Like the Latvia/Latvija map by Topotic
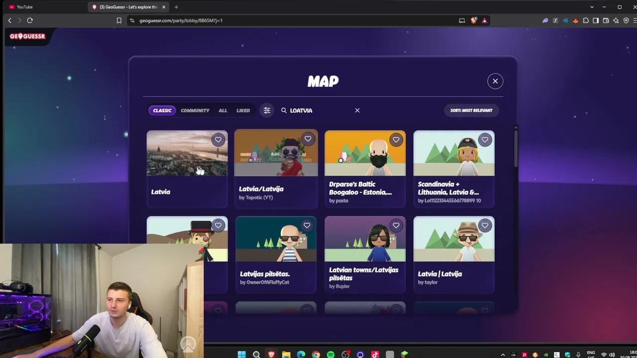The image size is (637, 358). (308, 139)
